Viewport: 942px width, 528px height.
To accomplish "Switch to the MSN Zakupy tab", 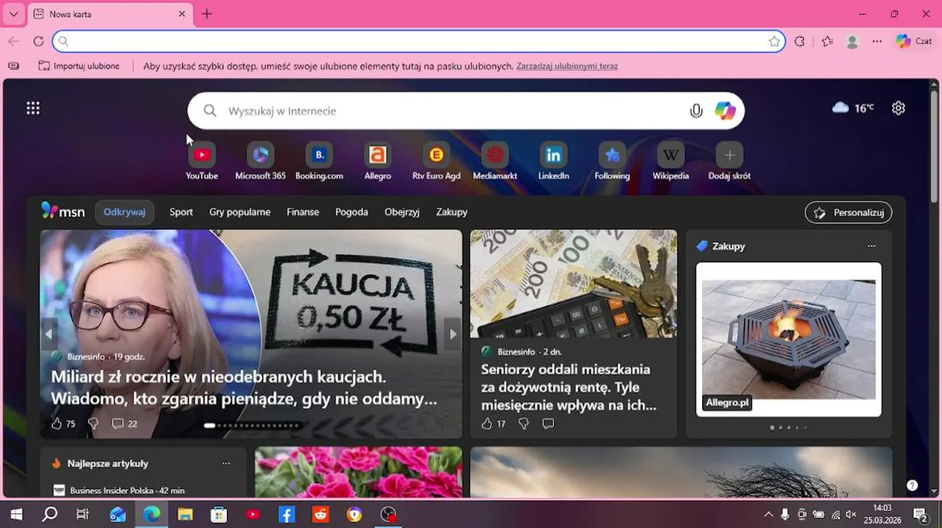I will click(452, 212).
